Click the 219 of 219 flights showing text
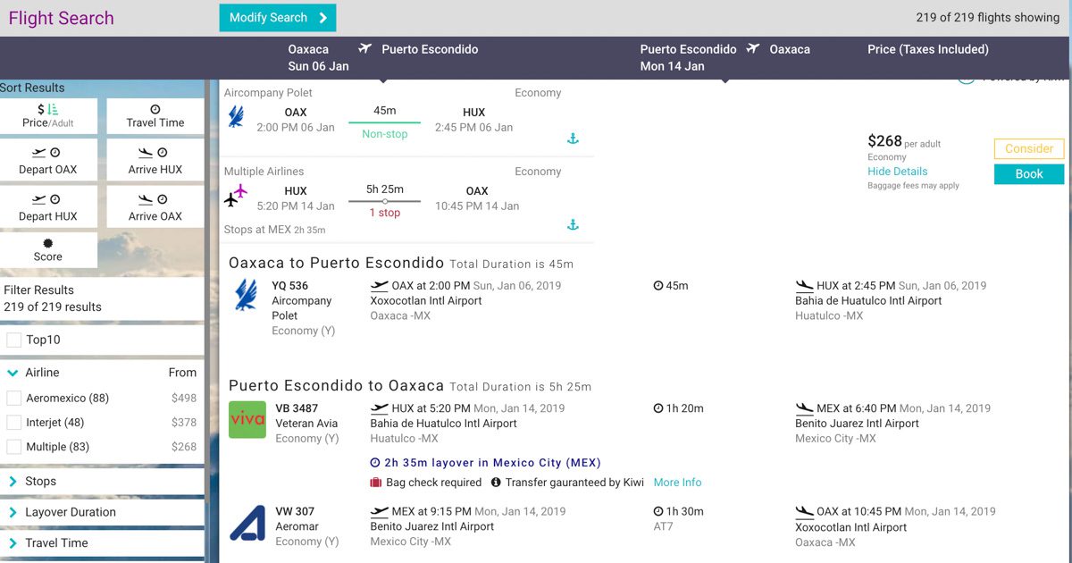 tap(988, 18)
